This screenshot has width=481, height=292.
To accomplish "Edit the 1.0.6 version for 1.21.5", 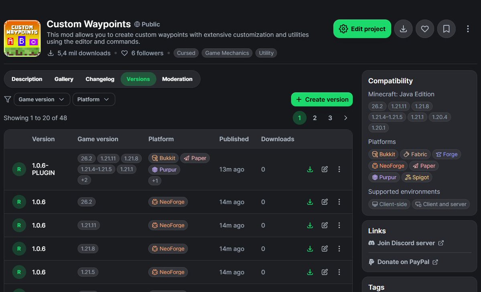I will tap(325, 272).
